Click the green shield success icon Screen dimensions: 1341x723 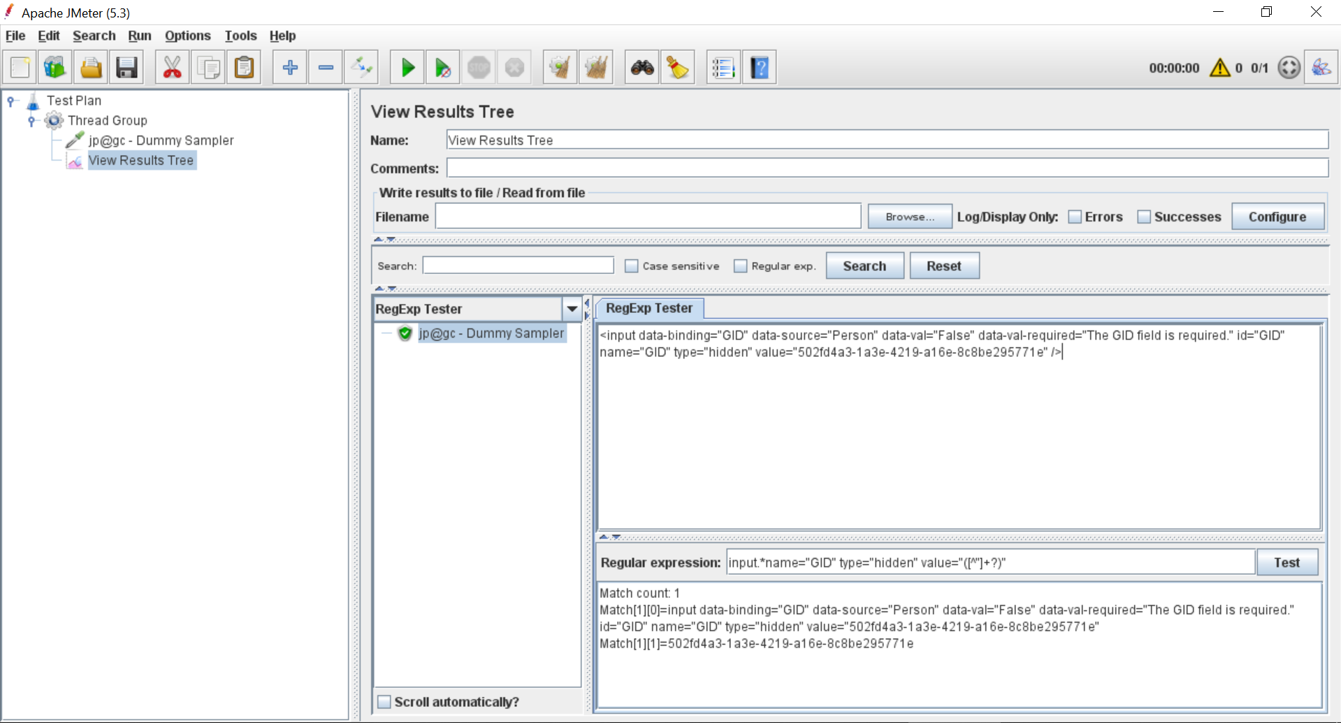(x=405, y=333)
